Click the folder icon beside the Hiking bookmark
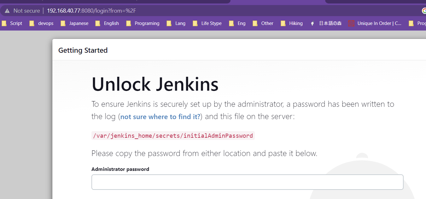 point(283,23)
